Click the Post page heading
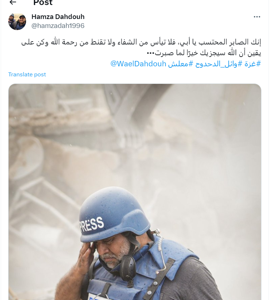 pyautogui.click(x=43, y=2)
